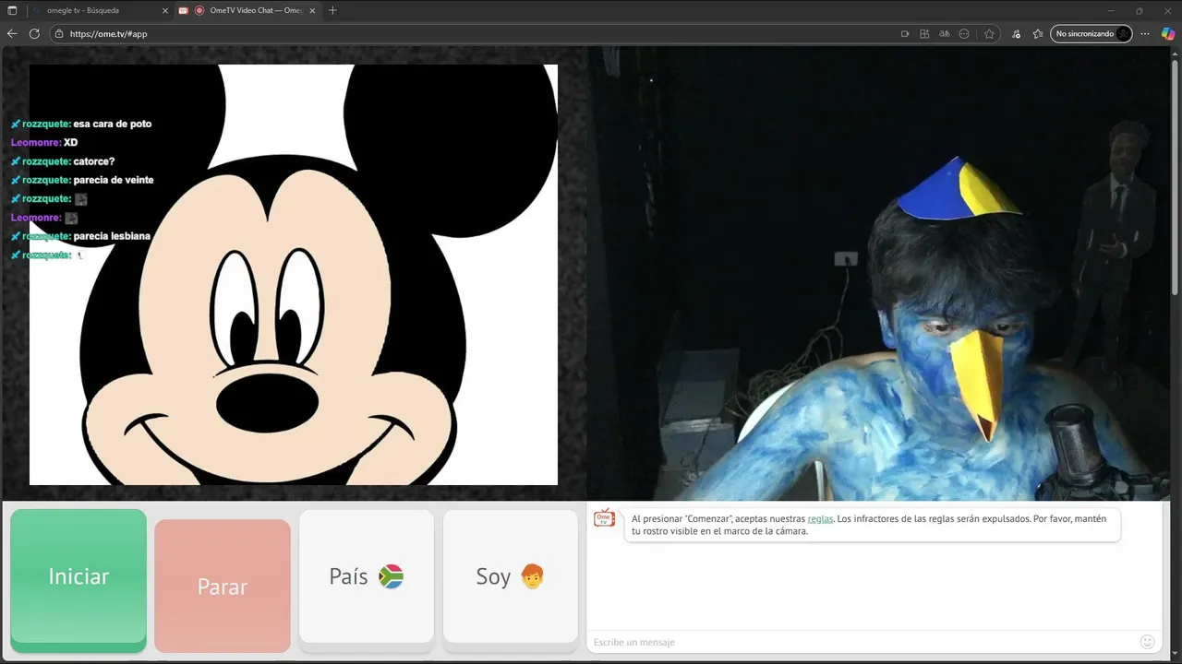This screenshot has width=1182, height=664.
Task: Click chat message "esa cara de poto"
Action: coord(112,124)
